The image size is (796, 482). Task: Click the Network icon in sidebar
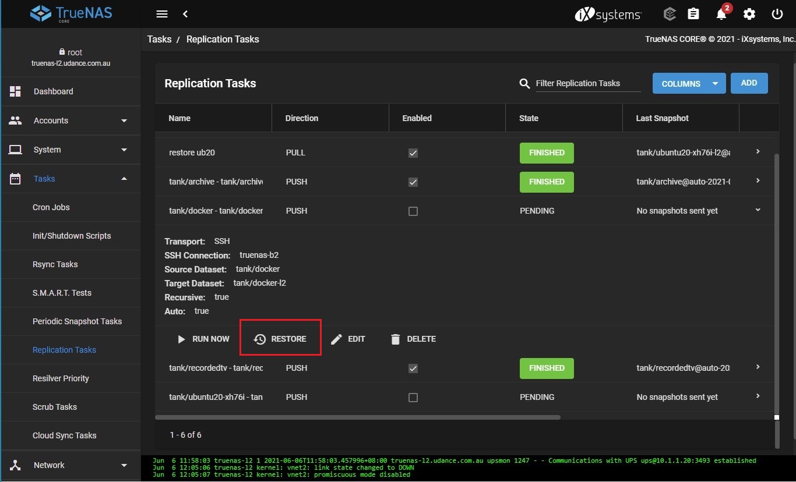point(15,465)
